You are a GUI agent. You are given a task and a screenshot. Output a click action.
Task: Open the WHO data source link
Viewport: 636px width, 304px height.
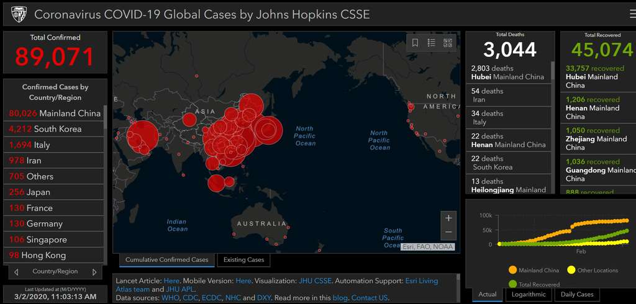click(170, 298)
